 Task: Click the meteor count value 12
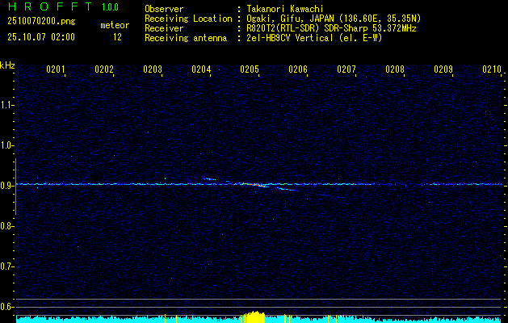pyautogui.click(x=117, y=37)
